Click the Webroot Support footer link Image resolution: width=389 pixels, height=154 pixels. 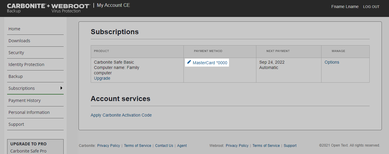290,146
